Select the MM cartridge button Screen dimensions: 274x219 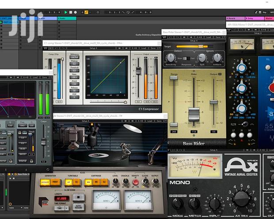point(88,182)
